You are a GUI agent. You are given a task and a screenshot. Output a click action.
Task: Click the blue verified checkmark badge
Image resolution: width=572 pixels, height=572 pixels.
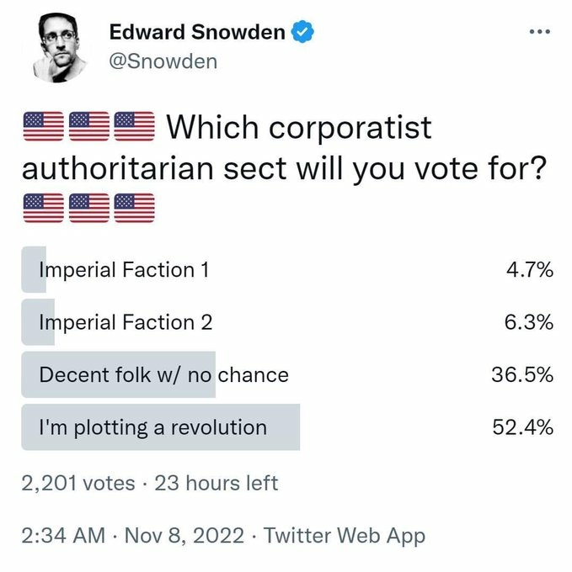tap(302, 32)
